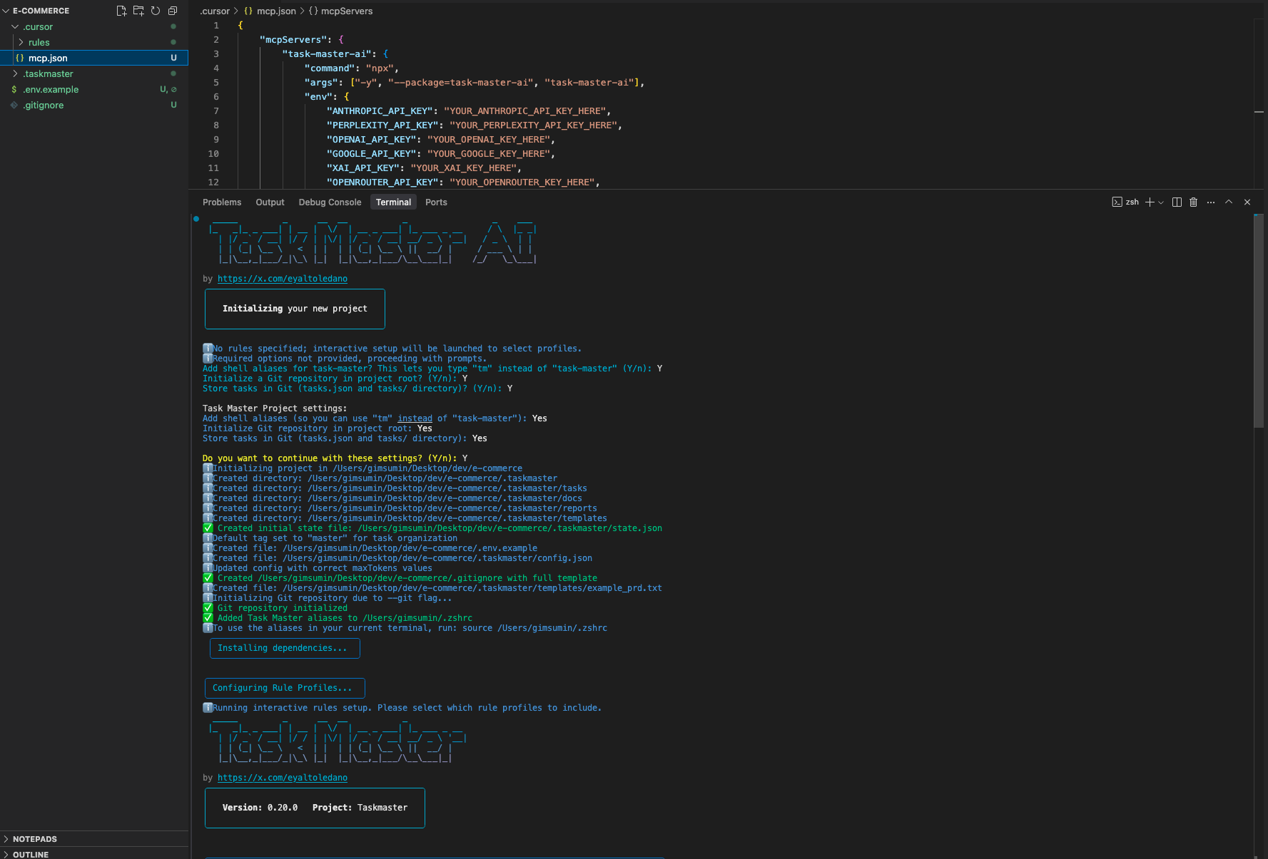Select mcp.json in the breadcrumb

(x=275, y=11)
